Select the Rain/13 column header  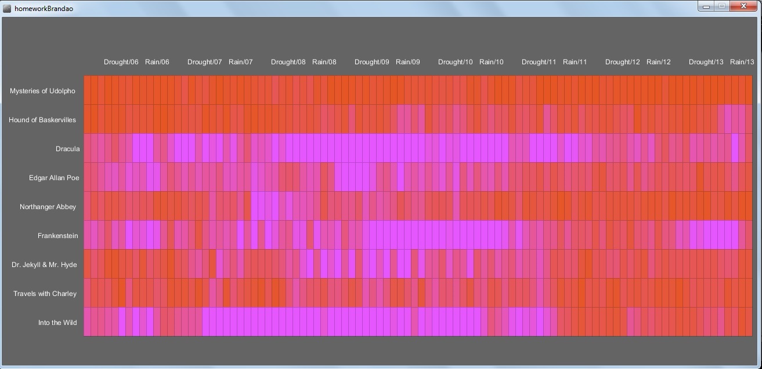coord(742,62)
